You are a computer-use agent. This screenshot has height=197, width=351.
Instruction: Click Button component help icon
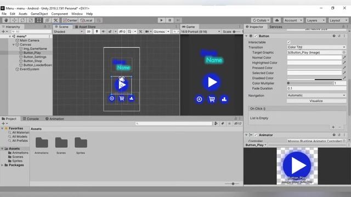coord(334,36)
